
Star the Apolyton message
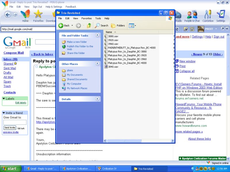tap(37, 67)
